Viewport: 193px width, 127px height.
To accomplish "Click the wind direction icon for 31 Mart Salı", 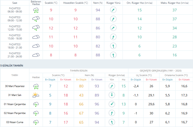I will tap(112, 95).
